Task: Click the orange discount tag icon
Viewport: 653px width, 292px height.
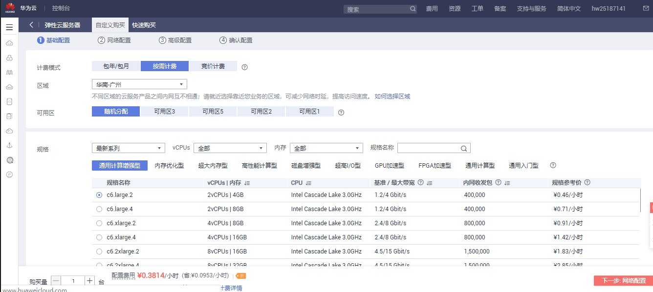Action: [241, 275]
